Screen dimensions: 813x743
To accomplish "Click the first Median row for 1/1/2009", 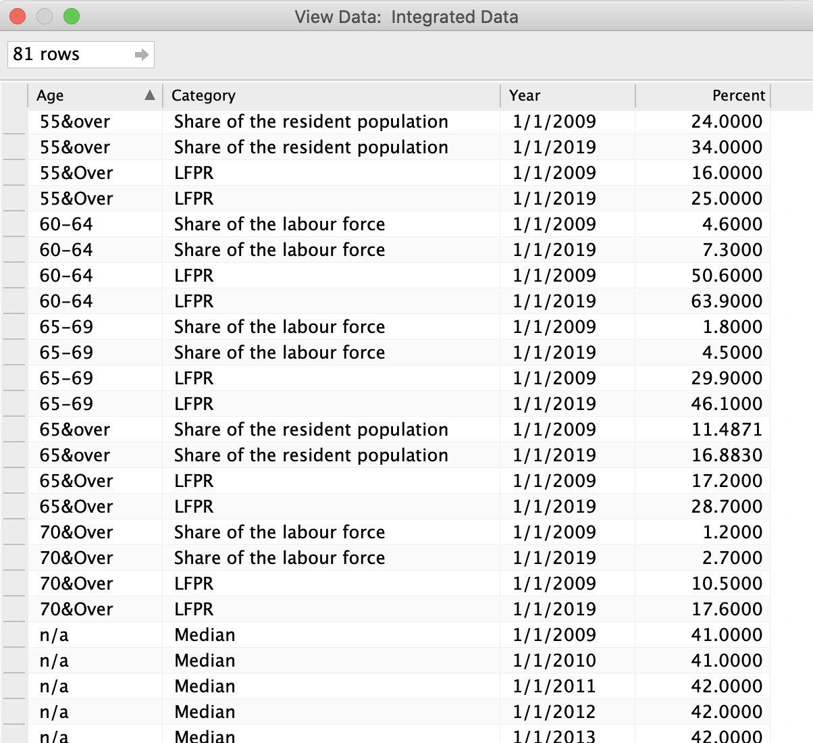I will click(x=270, y=634).
